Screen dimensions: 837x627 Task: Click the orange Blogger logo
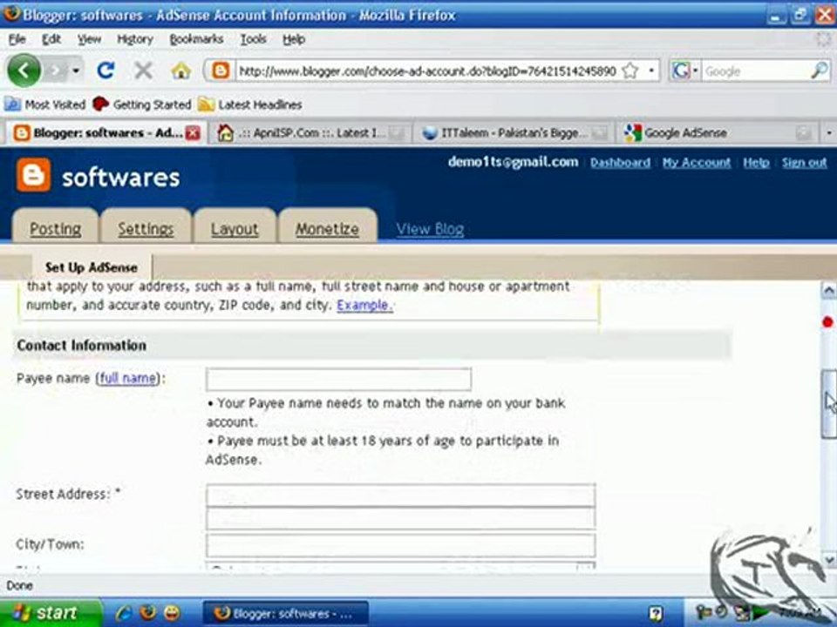pyautogui.click(x=33, y=175)
